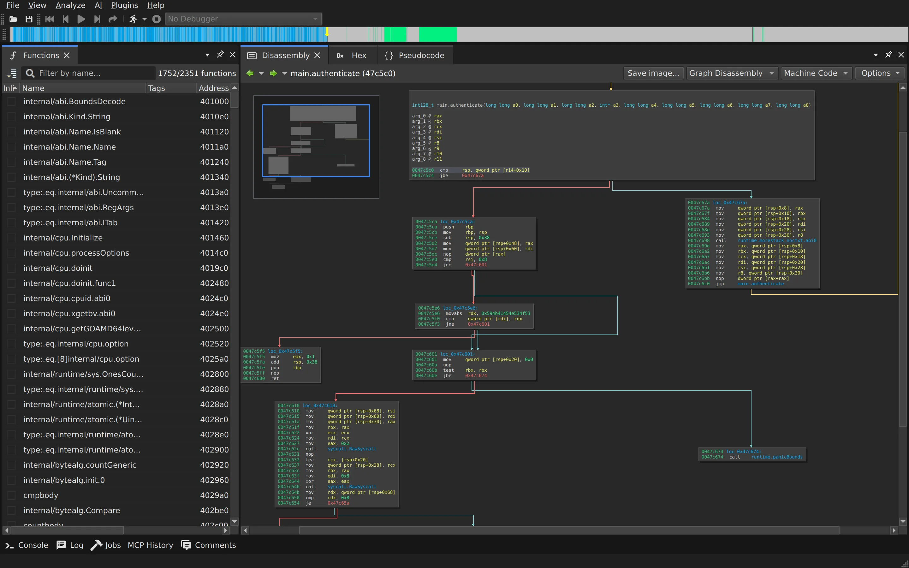Navigate back with green left arrow

click(250, 73)
